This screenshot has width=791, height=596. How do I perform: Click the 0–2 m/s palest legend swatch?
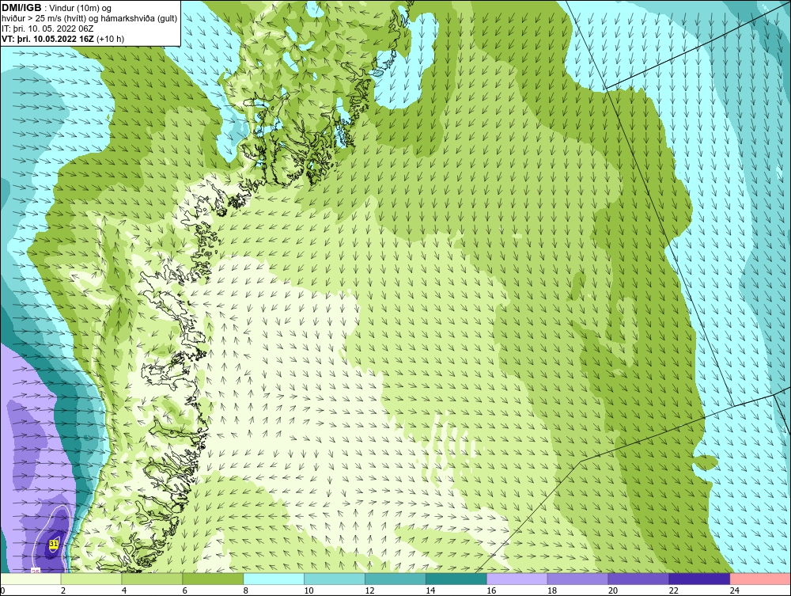[31, 579]
